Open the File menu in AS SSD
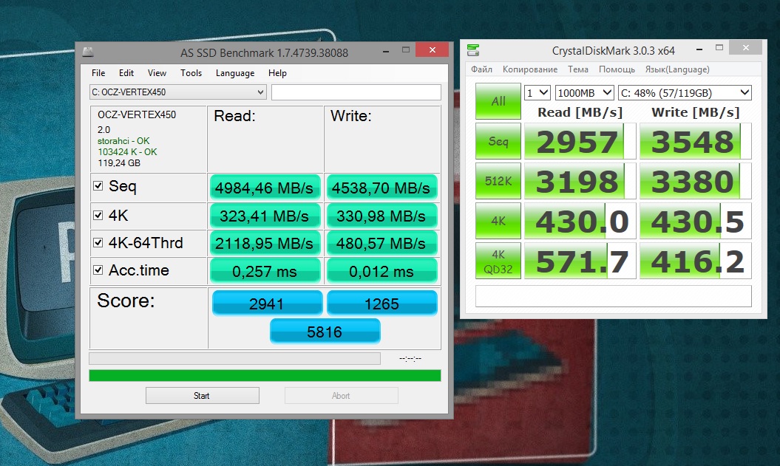780x466 pixels. (98, 73)
